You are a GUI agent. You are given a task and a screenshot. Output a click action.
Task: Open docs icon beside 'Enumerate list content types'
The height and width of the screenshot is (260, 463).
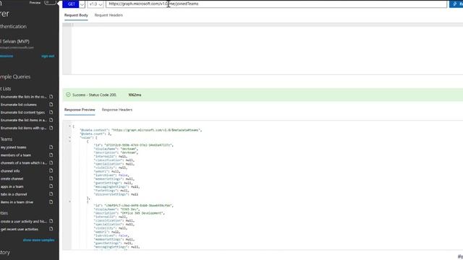point(51,113)
